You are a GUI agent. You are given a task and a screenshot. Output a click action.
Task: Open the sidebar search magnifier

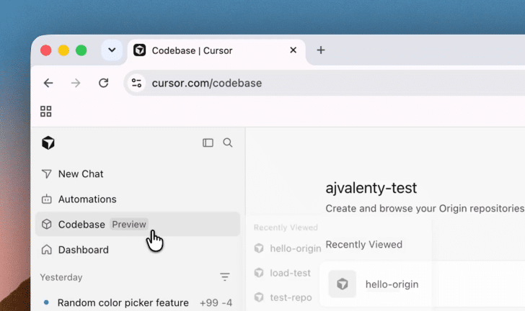228,143
